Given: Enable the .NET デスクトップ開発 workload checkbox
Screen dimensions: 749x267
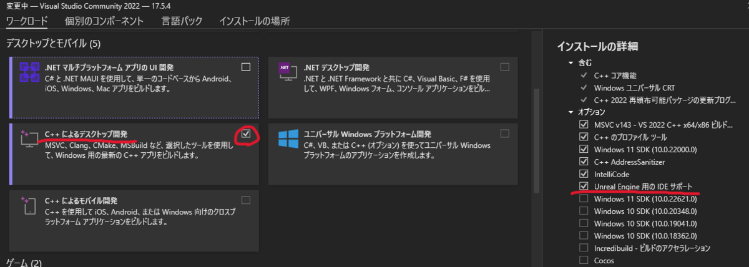Looking at the screenshot, I should [x=504, y=67].
